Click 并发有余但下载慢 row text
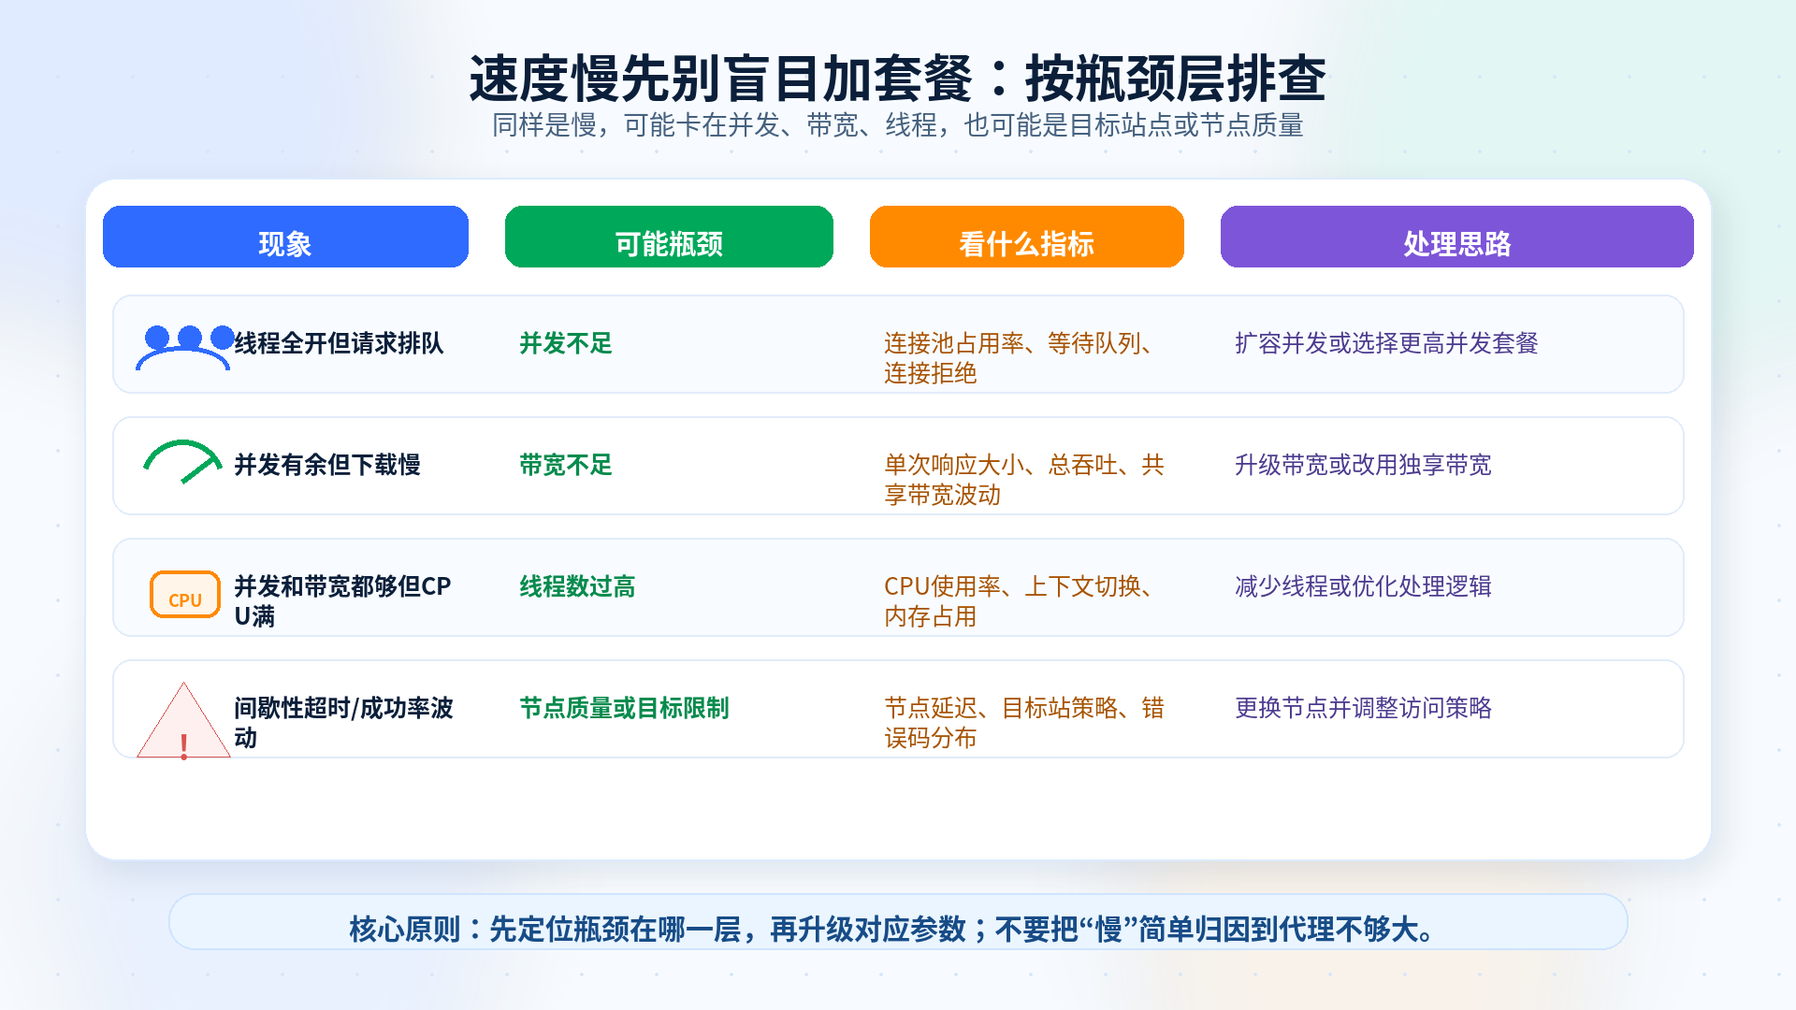 click(x=327, y=465)
